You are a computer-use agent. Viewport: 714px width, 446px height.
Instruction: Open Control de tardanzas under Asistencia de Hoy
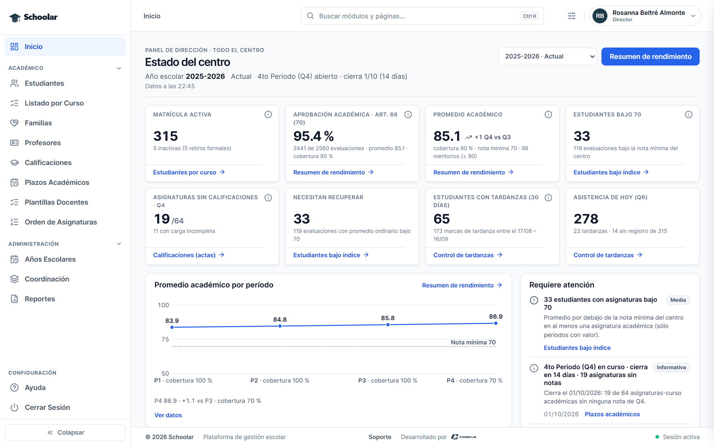pyautogui.click(x=608, y=255)
